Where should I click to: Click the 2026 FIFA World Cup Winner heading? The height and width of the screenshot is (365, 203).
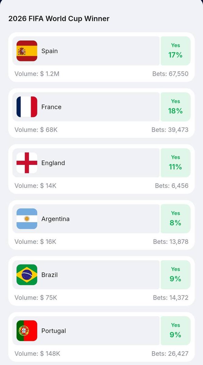(59, 19)
